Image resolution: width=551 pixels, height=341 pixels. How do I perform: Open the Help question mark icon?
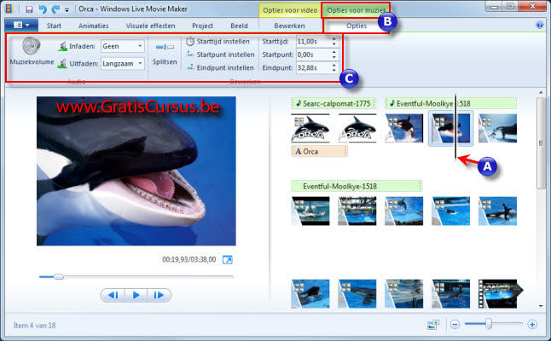pyautogui.click(x=539, y=25)
